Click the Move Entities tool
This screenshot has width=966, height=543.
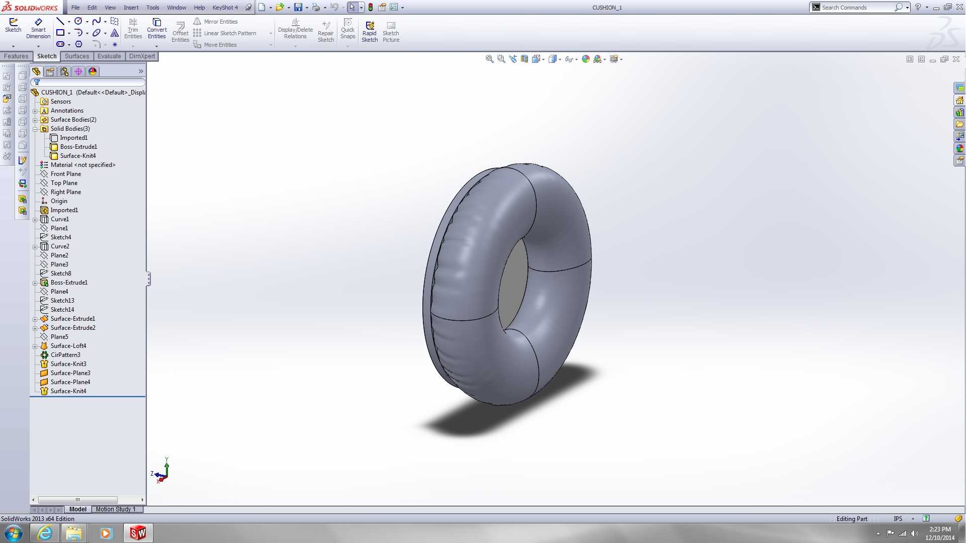click(x=215, y=45)
